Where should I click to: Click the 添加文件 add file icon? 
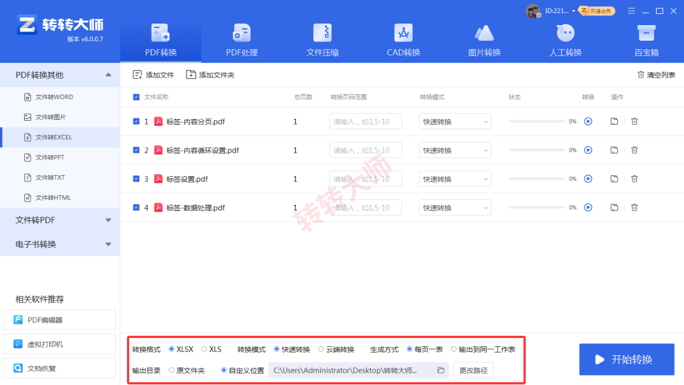click(137, 74)
